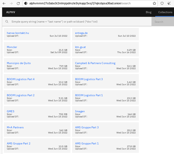Screen dimensions: 174x154
Task: Click the address bar URL
Action: (x=80, y=3)
